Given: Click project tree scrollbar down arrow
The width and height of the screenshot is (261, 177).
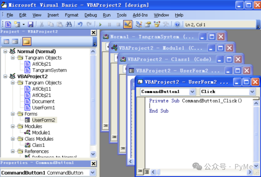Looking at the screenshot, I should pos(93,154).
